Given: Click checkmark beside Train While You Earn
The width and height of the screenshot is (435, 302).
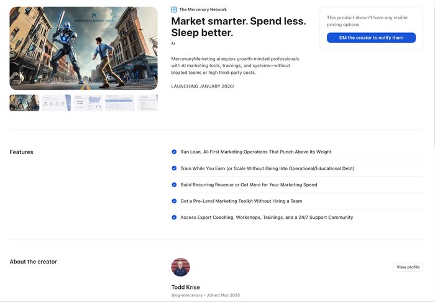Looking at the screenshot, I should [174, 168].
